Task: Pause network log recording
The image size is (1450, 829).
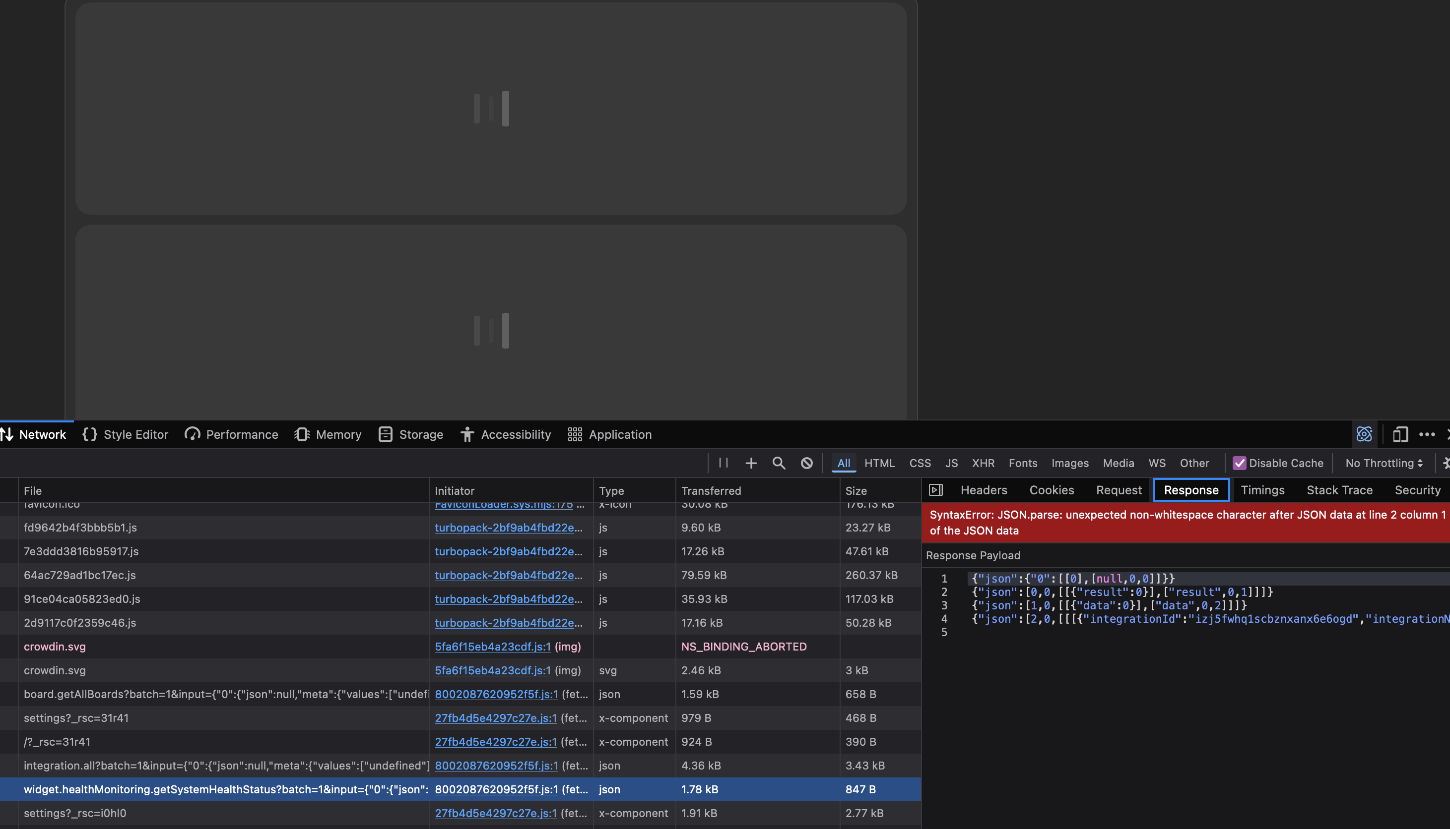Action: [x=724, y=463]
